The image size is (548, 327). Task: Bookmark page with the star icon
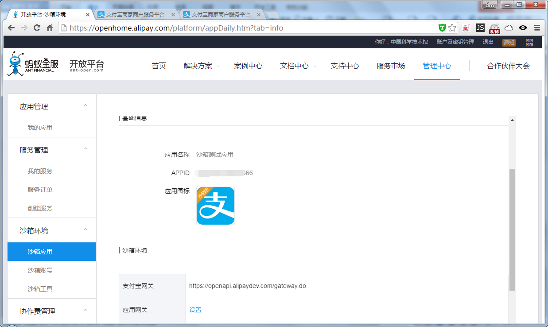click(x=452, y=27)
